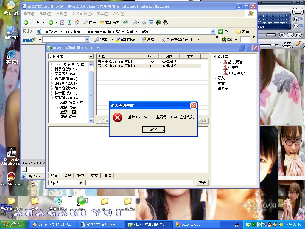
Task: Refresh the Internet Explorer page
Action: (x=69, y=22)
